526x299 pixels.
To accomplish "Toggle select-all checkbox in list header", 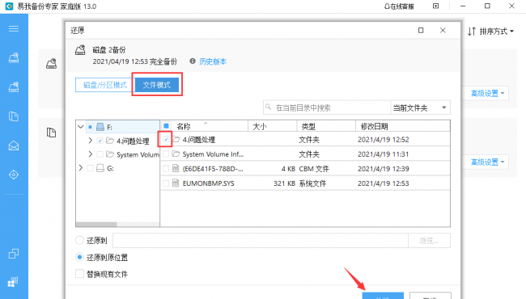I will (x=166, y=126).
